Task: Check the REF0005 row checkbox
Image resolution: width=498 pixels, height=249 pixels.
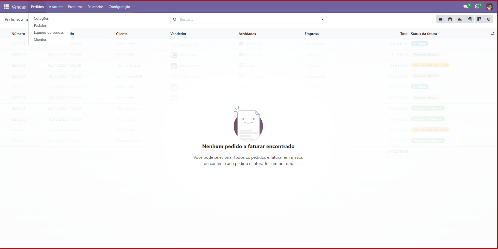Action: pyautogui.click(x=5, y=87)
